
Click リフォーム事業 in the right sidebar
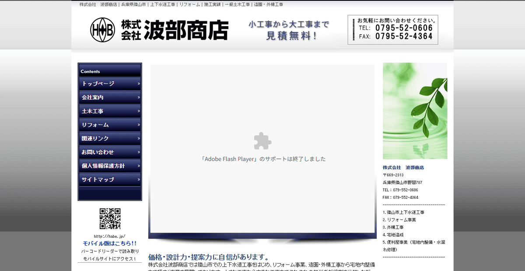[x=401, y=220]
